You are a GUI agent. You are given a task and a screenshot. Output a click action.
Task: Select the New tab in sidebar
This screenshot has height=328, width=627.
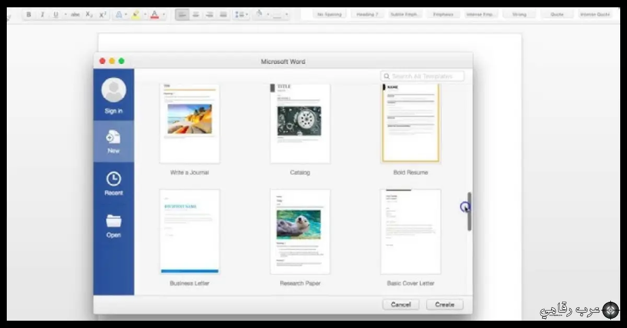point(113,141)
